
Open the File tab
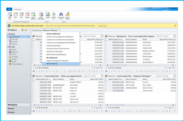pyautogui.click(x=9, y=9)
